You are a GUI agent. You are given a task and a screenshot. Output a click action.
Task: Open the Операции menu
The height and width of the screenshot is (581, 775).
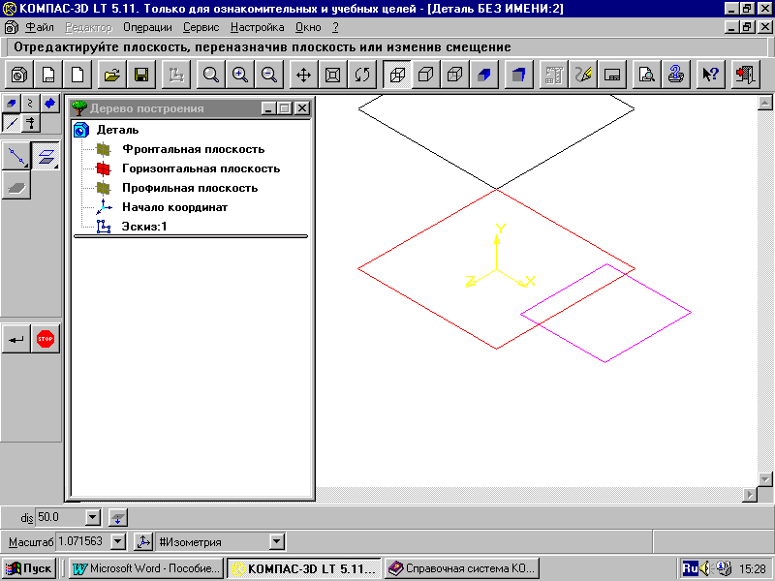[x=147, y=28]
